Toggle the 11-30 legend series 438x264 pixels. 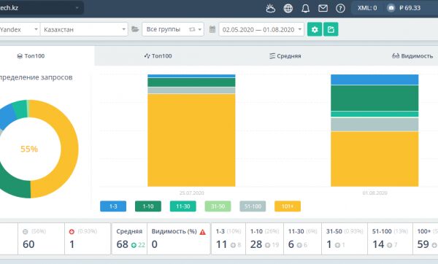[183, 206]
